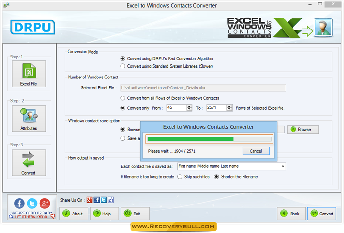Click the contact person icon in header

point(323,28)
